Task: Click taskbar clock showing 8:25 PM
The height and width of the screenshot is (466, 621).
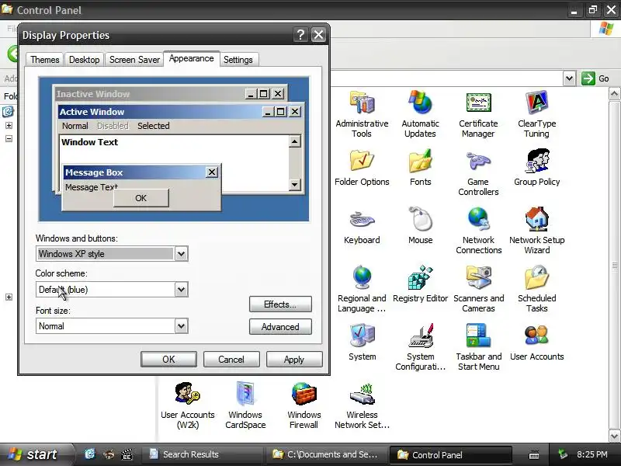Action: [592, 454]
